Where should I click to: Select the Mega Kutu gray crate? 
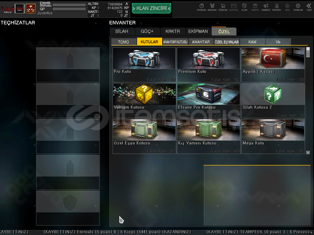273,136
